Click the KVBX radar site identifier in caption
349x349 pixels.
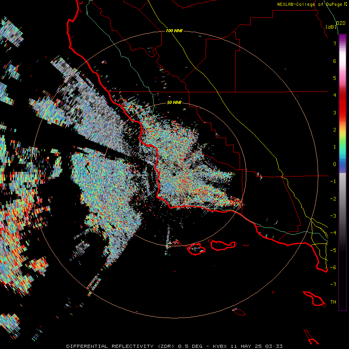tap(220, 346)
